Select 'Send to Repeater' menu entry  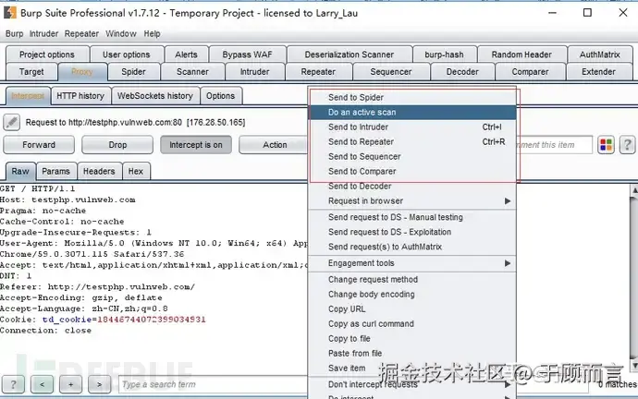pyautogui.click(x=411, y=142)
